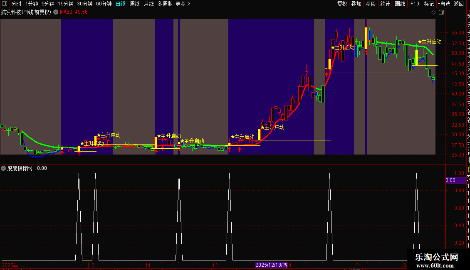Click the 叠加 overlay button
Image resolution: width=470 pixels, height=270 pixels.
356,4
